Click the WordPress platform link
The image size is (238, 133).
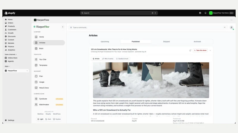[57, 114]
